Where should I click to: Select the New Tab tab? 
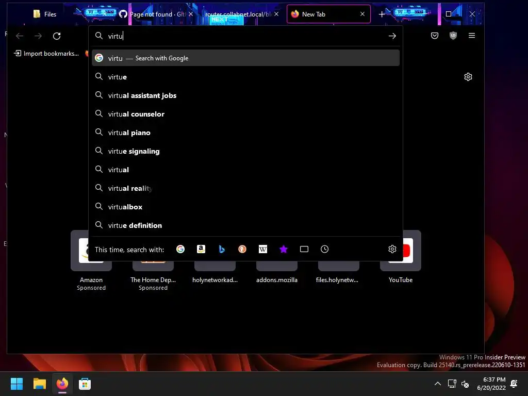point(328,14)
